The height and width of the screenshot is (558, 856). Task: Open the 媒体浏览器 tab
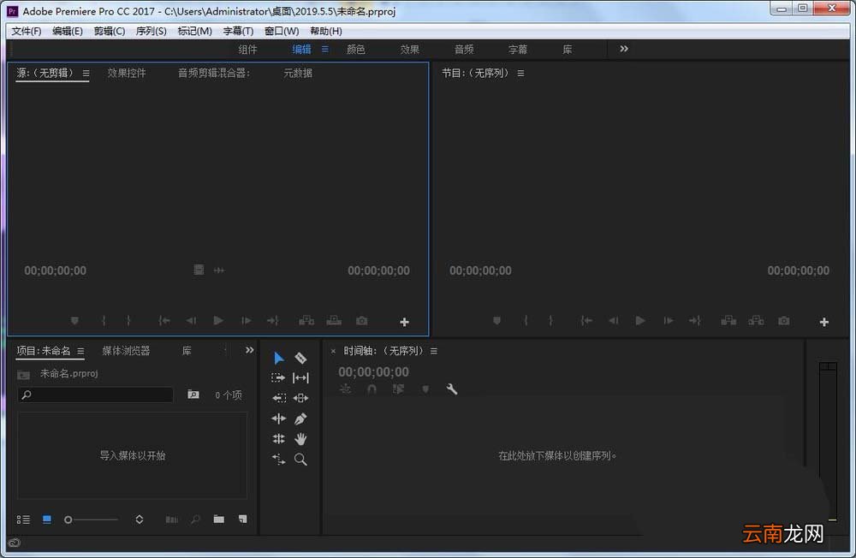click(x=126, y=351)
